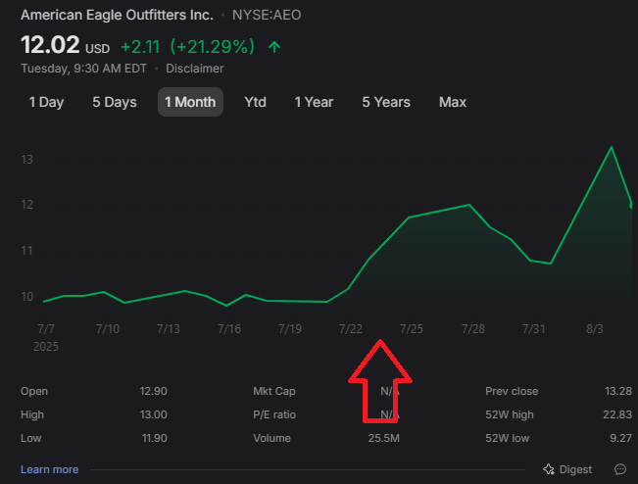Image resolution: width=638 pixels, height=484 pixels.
Task: Click the 52W low value 9.27
Action: (x=621, y=439)
